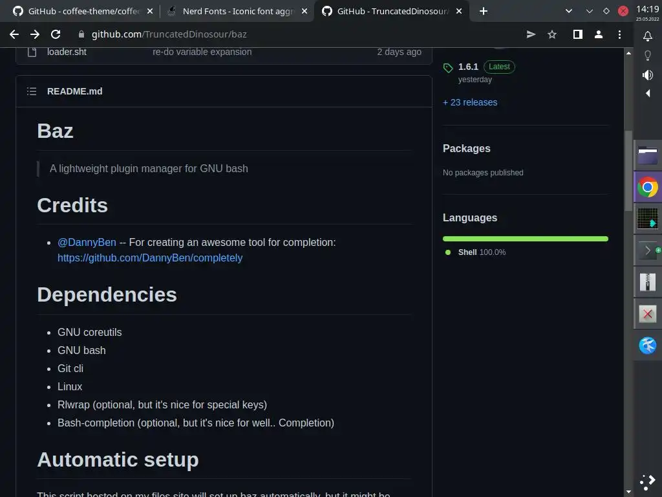Open the @DannyBen profile link
Viewport: 662px width, 497px height.
(x=87, y=242)
